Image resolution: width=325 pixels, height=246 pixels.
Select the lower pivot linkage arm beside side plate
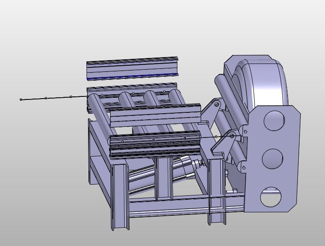click(x=225, y=143)
